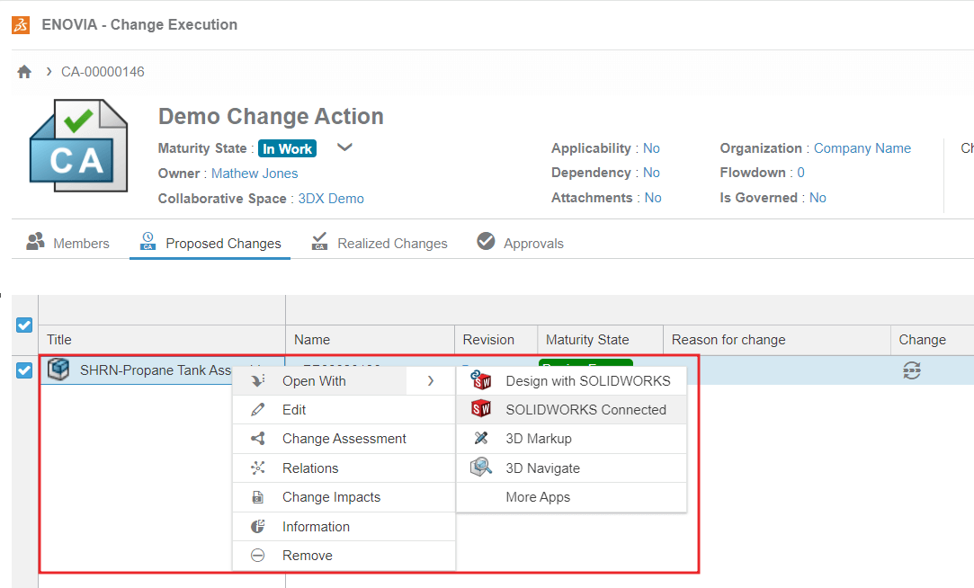Click the Approvals tab checkmark icon
974x588 pixels.
(x=486, y=241)
